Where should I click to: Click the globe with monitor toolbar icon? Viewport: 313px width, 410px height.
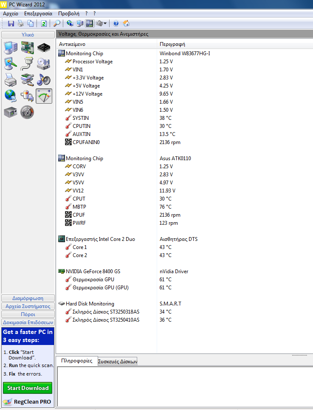click(x=70, y=23)
